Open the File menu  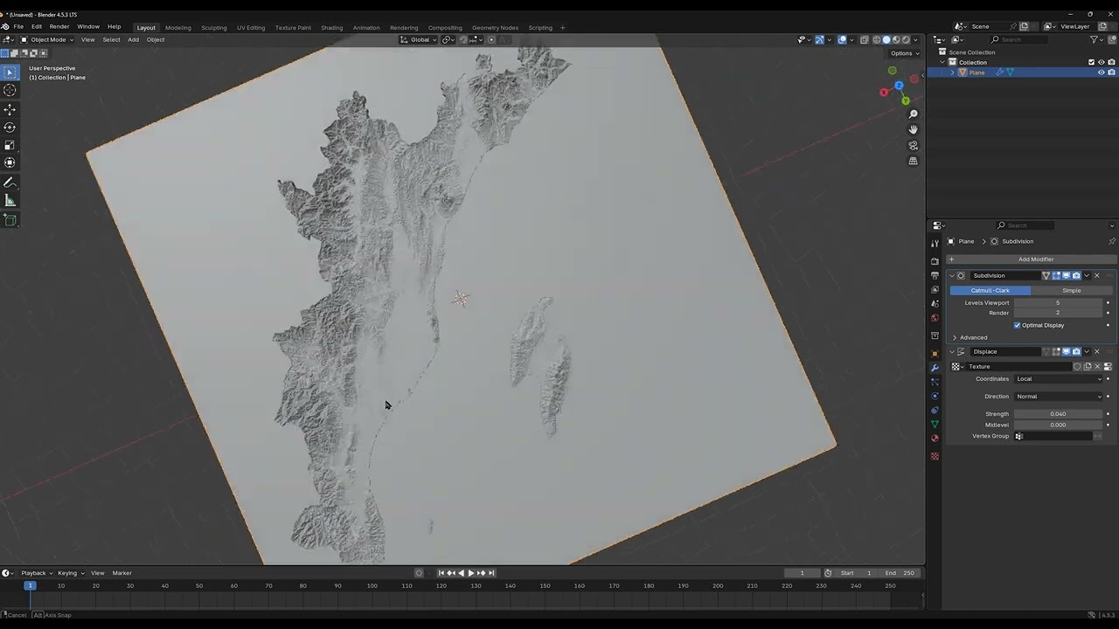(x=18, y=26)
